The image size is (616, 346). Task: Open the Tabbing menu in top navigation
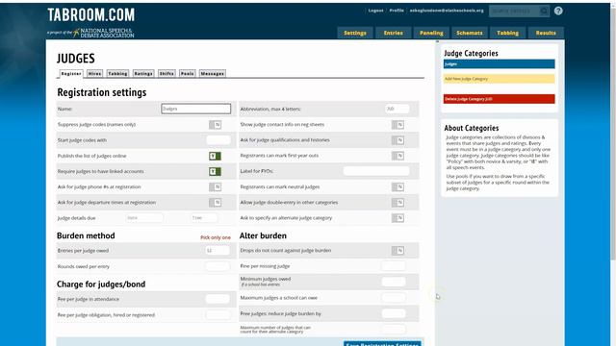507,33
